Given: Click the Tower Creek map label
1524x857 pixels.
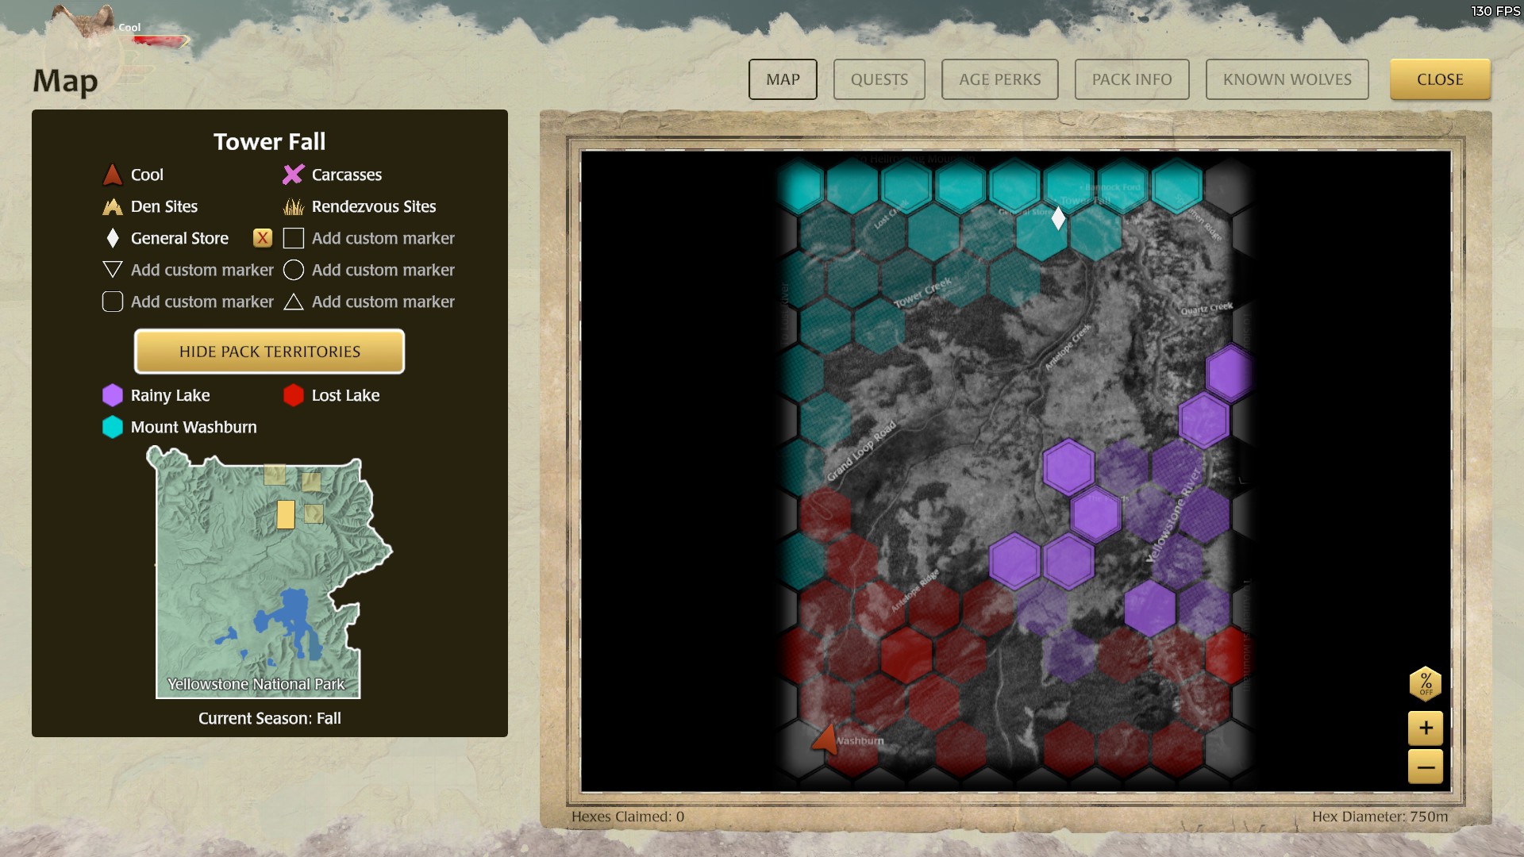Looking at the screenshot, I should [922, 294].
